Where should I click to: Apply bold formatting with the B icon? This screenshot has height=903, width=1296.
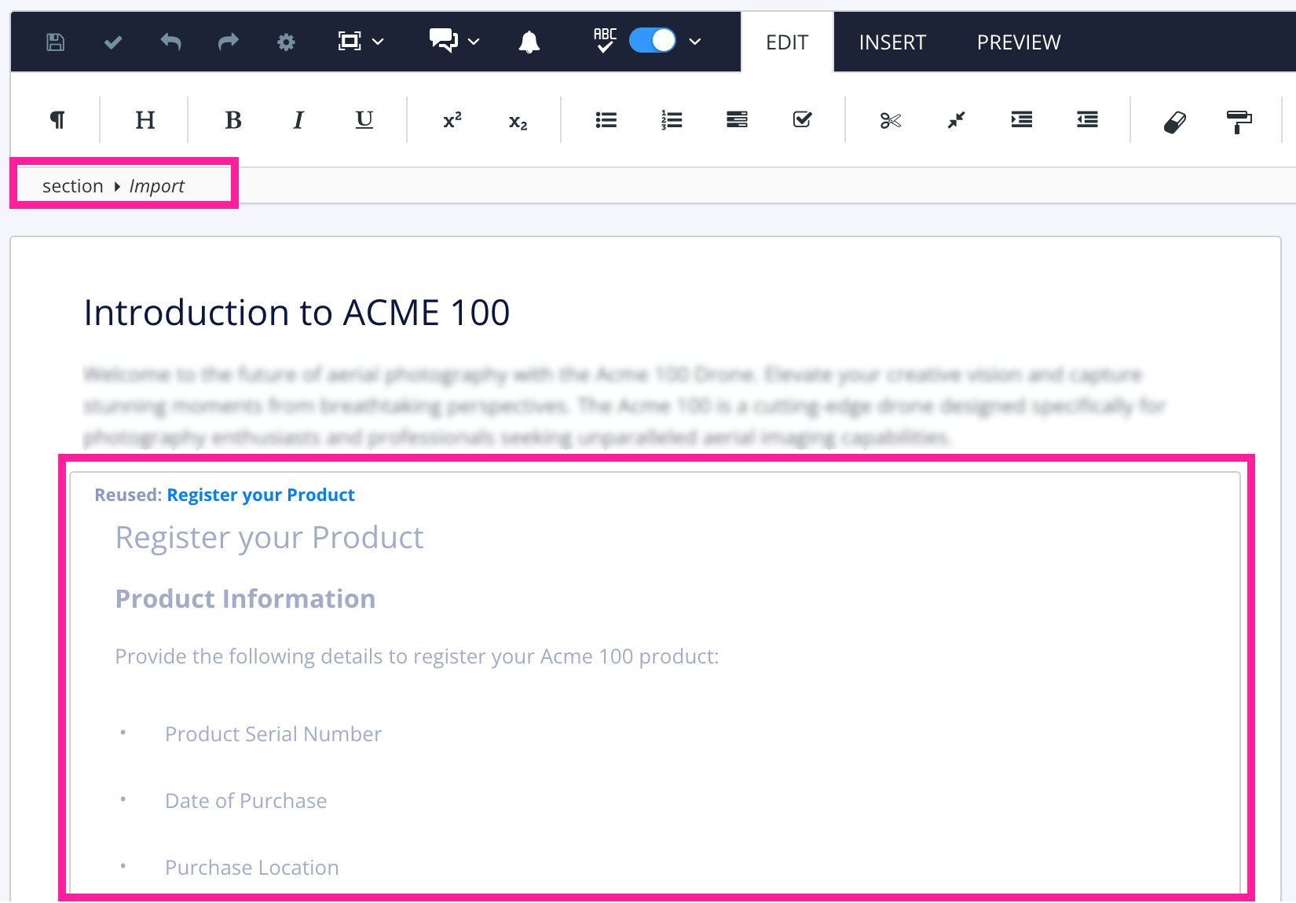pyautogui.click(x=232, y=119)
